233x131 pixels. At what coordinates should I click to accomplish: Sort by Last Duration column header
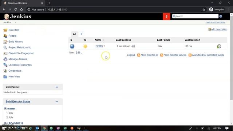point(192,40)
